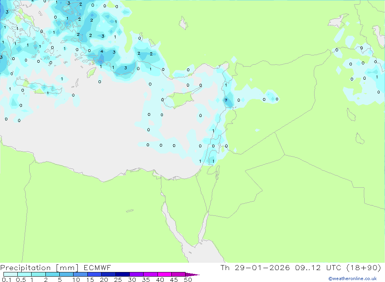Screen dimensions: 385x282
Task: Click the '0.1' legend scale label
Action: coord(7,280)
